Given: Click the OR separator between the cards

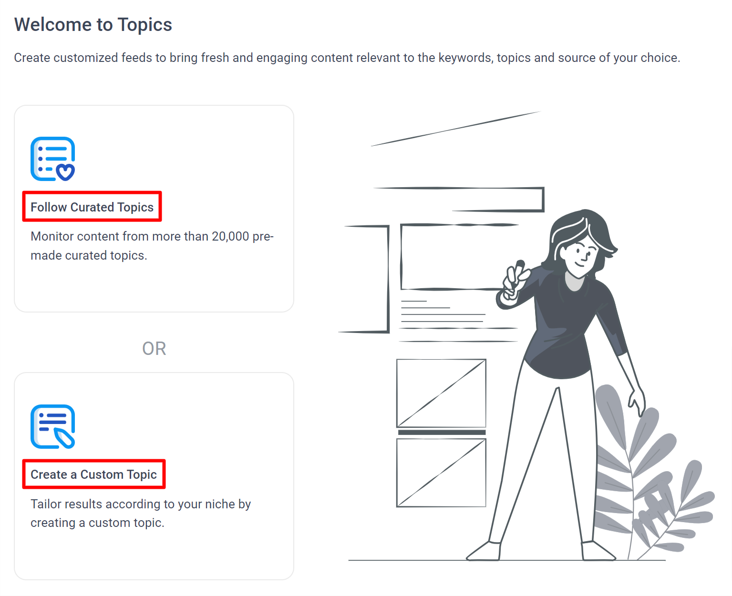Looking at the screenshot, I should pos(154,349).
